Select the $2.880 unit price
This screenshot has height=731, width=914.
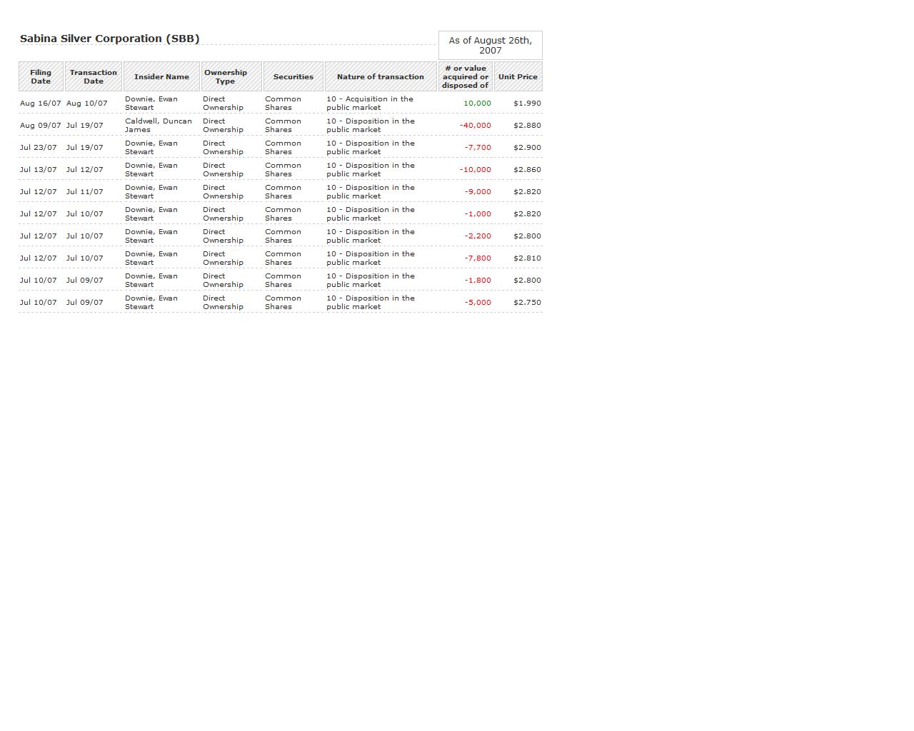pyautogui.click(x=527, y=126)
